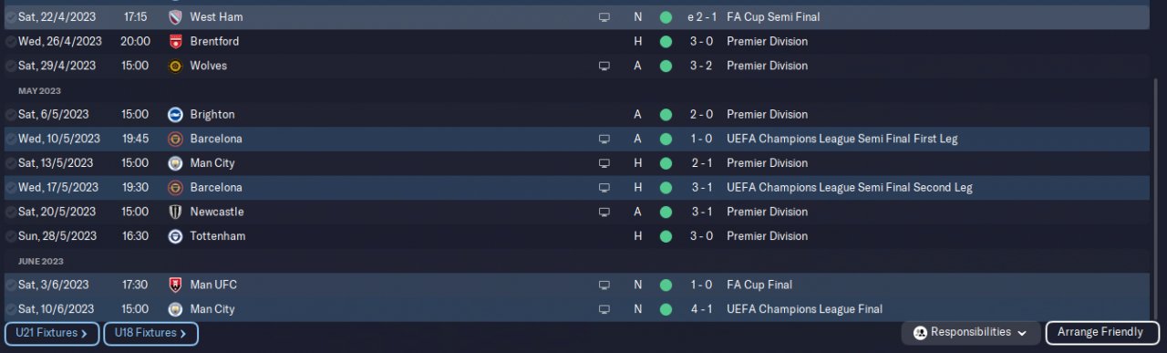This screenshot has height=353, width=1167.
Task: Toggle the check circle beside Sat, 22/4/2023
Action: (10, 17)
